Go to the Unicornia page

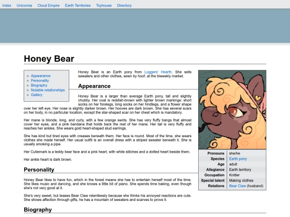24,5
